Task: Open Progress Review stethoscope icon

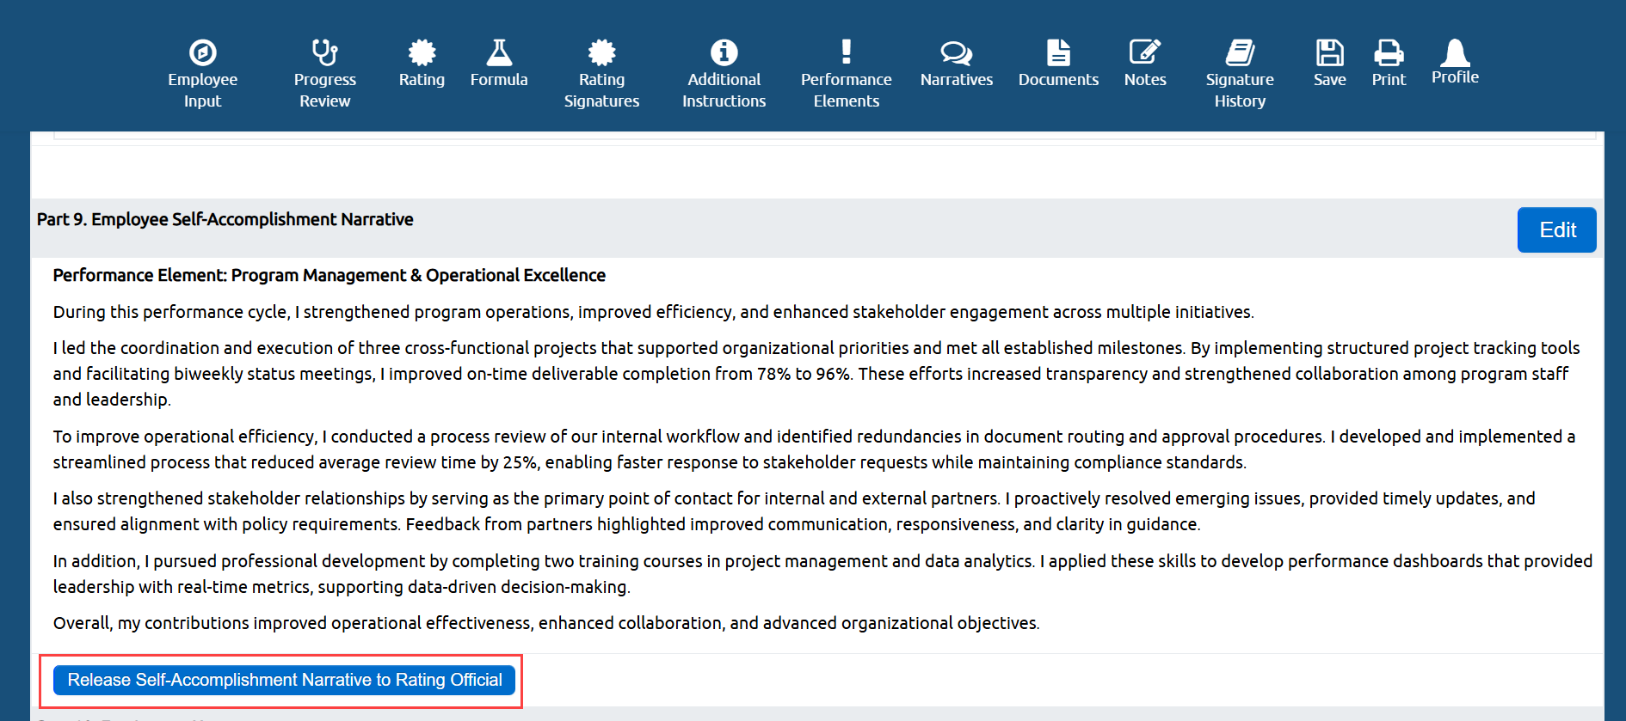Action: [x=324, y=52]
